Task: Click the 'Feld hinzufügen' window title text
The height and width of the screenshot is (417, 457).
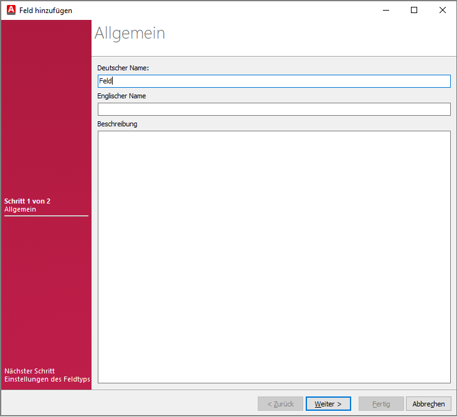Action: tap(45, 10)
